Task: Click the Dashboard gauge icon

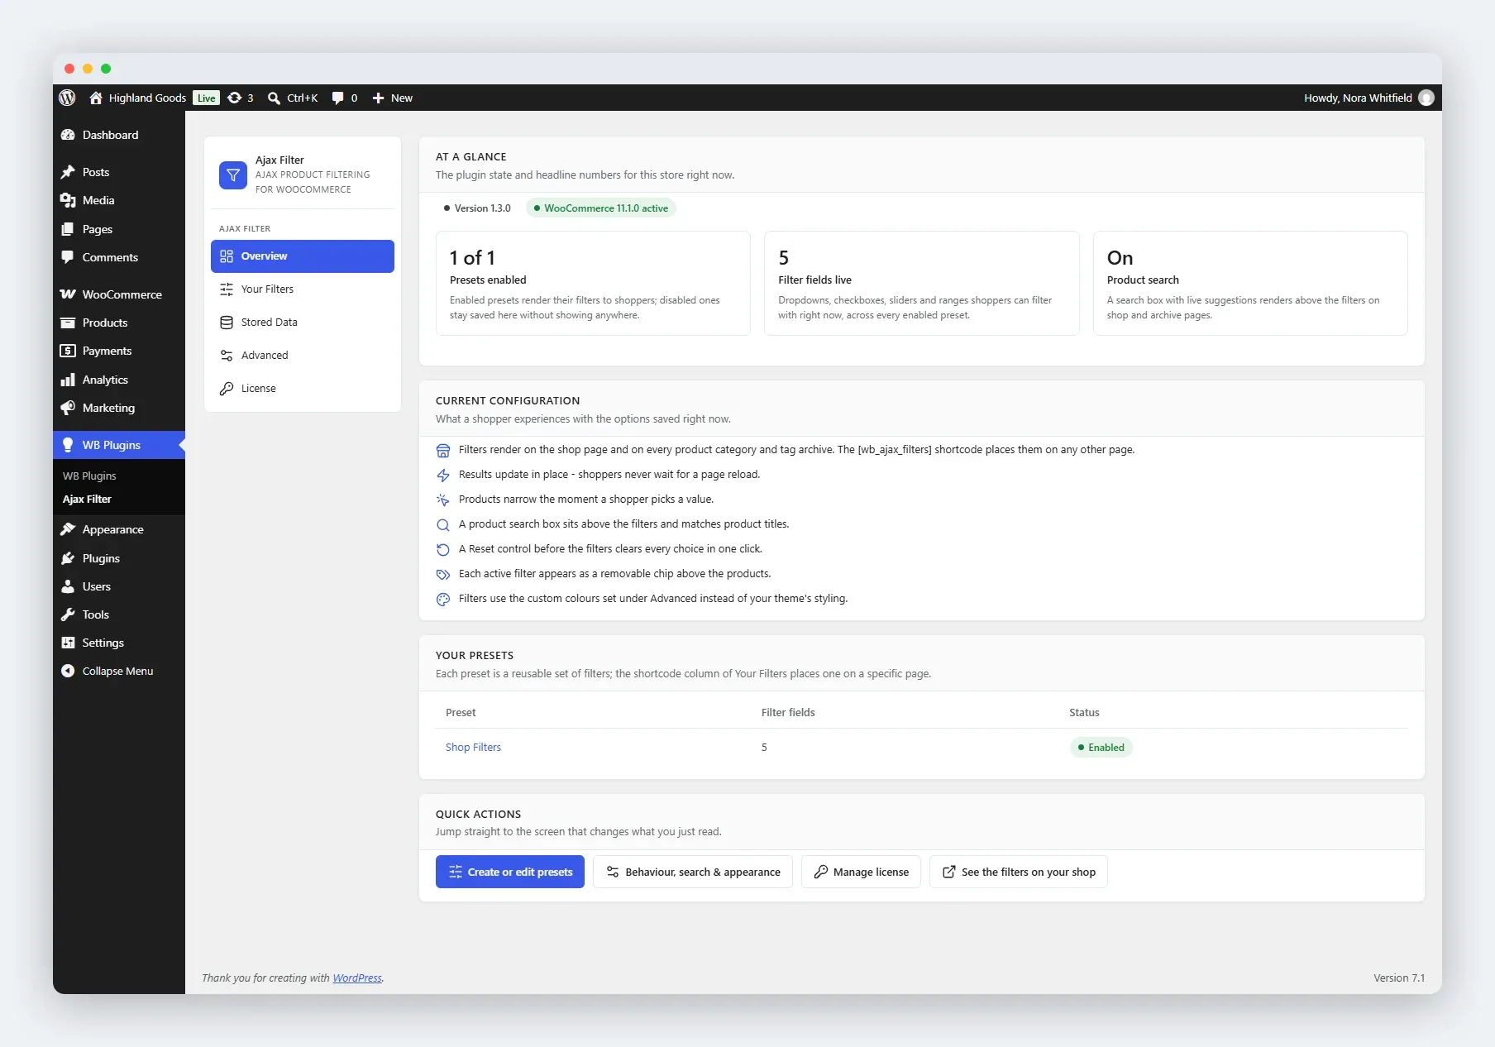Action: click(x=68, y=135)
